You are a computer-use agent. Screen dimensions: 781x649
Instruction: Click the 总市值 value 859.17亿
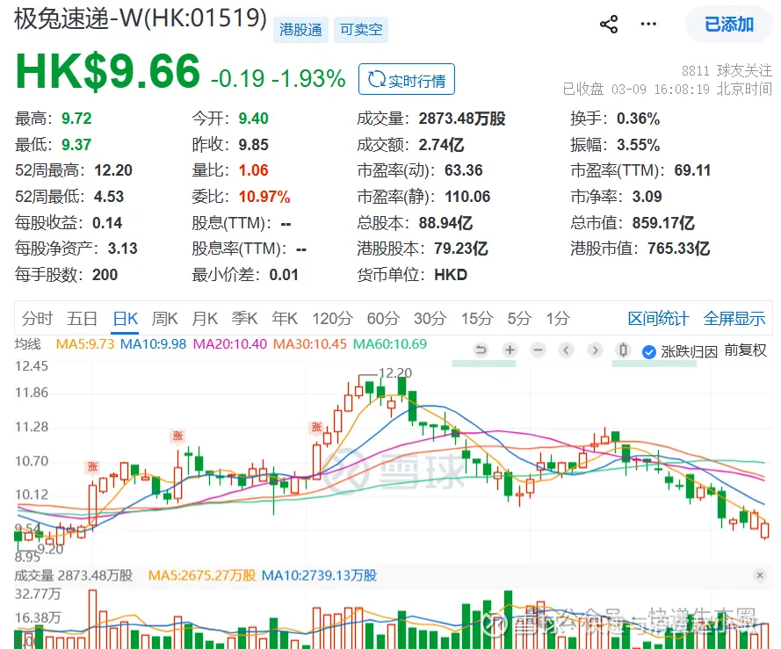[x=663, y=223]
